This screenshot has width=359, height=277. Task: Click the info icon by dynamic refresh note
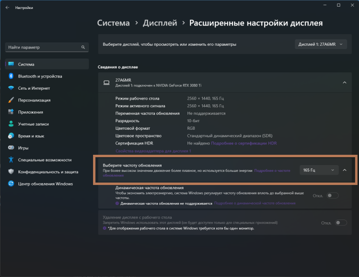click(x=117, y=203)
